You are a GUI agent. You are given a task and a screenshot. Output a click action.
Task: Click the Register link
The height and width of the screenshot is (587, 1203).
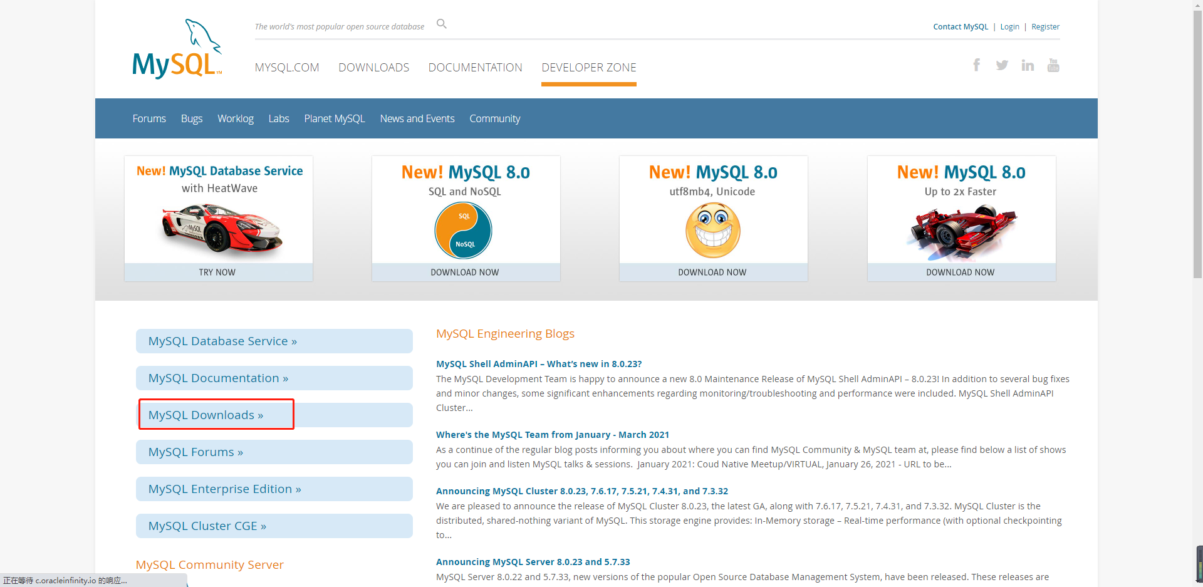1045,26
